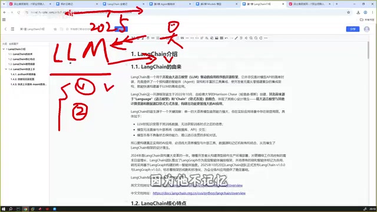377x212 pixels.
Task: Insert an image using the picture icon
Action: (x=217, y=38)
